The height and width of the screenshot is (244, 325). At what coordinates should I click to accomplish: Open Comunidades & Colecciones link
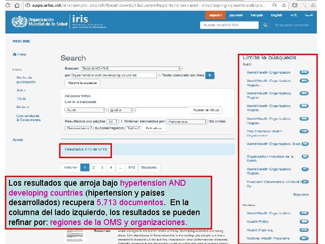tap(28, 117)
